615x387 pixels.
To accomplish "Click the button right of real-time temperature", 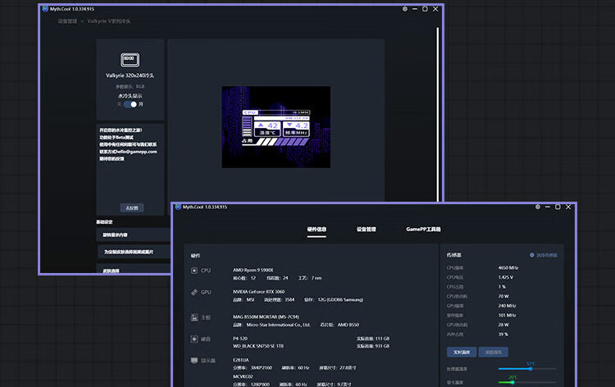I will (493, 352).
